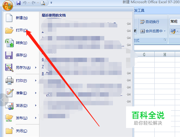
Task: Open print preview from quick access toolbar
Action: (x=43, y=3)
